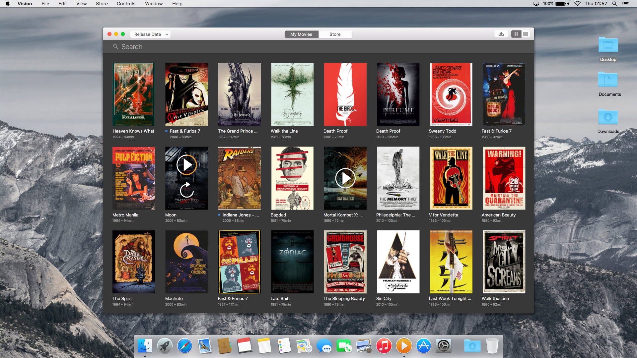Screen dimensions: 637x358
Task: Click the Sin City movie title
Action: coord(384,299)
